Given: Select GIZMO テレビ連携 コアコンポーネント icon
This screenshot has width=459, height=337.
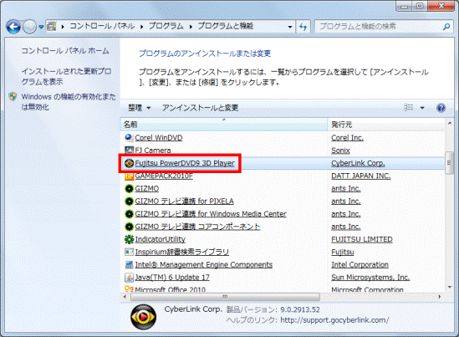Looking at the screenshot, I should [x=129, y=227].
